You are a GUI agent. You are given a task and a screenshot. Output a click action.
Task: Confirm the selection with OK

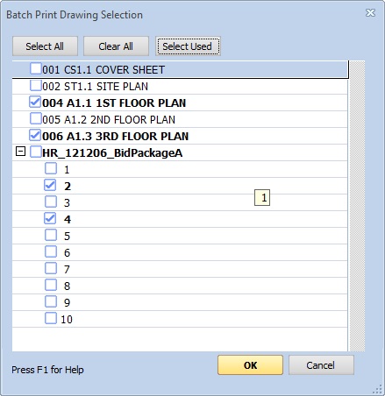[x=250, y=365]
